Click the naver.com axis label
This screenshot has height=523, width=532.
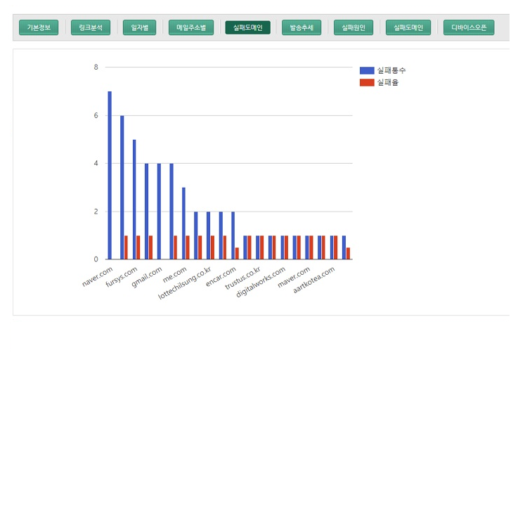pos(98,276)
